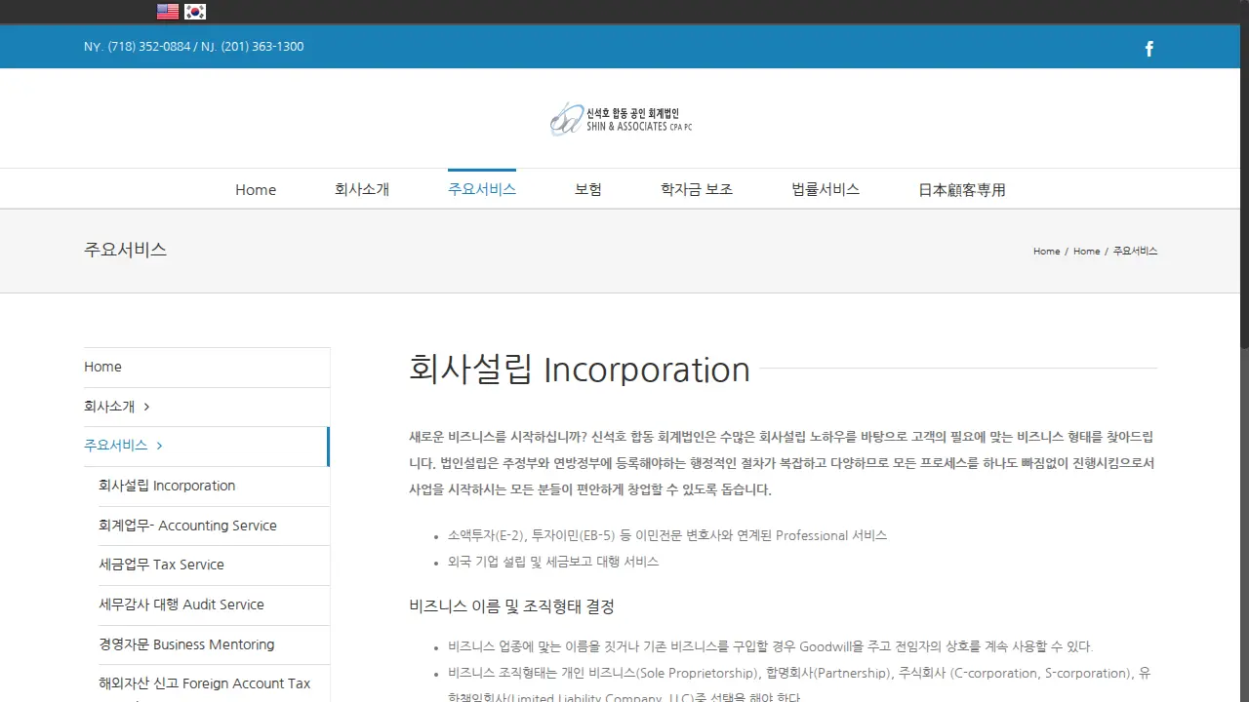Click the 주요서비스 page title text
Screen dimensions: 1249x702
point(125,250)
